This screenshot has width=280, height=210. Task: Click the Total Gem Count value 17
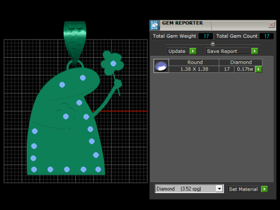(267, 36)
